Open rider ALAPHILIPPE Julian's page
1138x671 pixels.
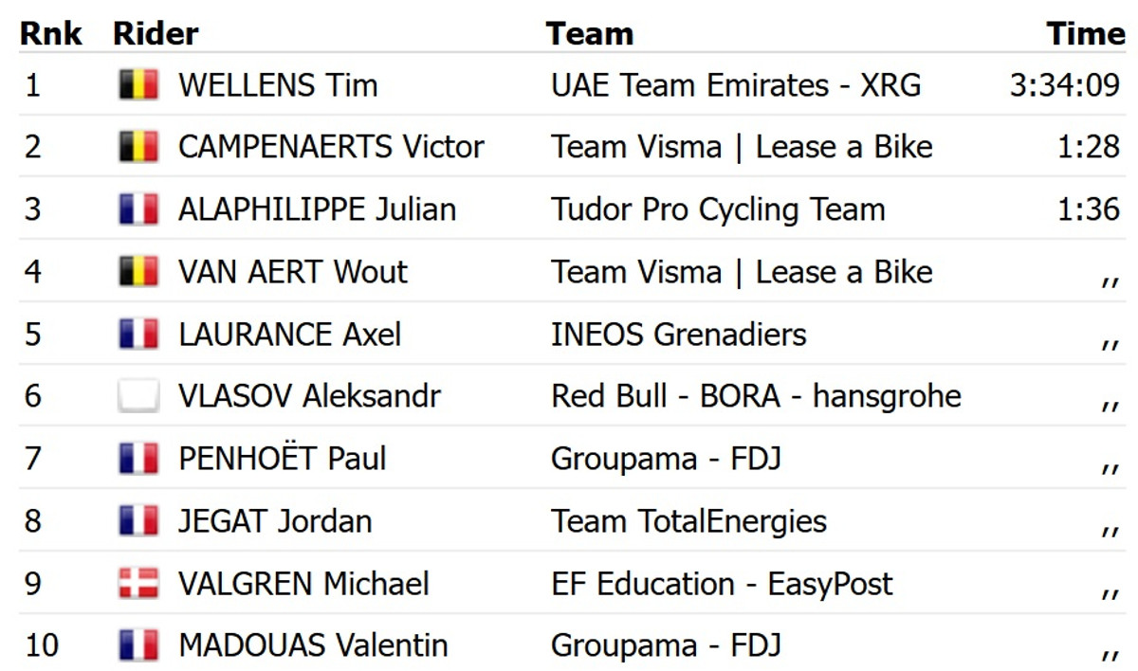tap(317, 210)
